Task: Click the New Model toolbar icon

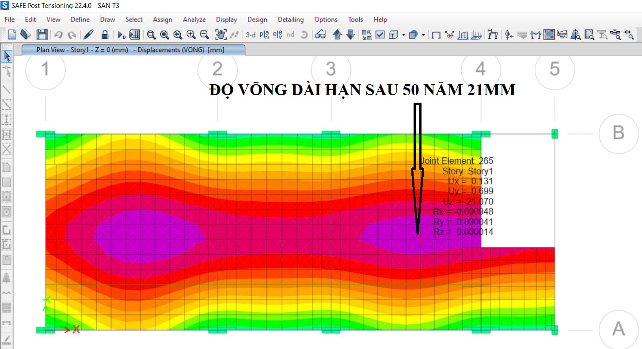Action: [12, 34]
